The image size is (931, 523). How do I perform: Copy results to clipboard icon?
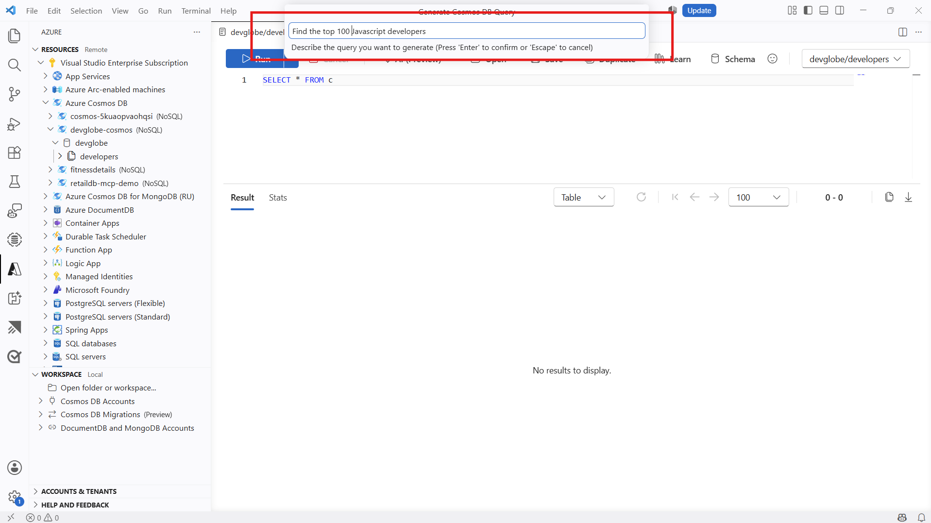(889, 197)
